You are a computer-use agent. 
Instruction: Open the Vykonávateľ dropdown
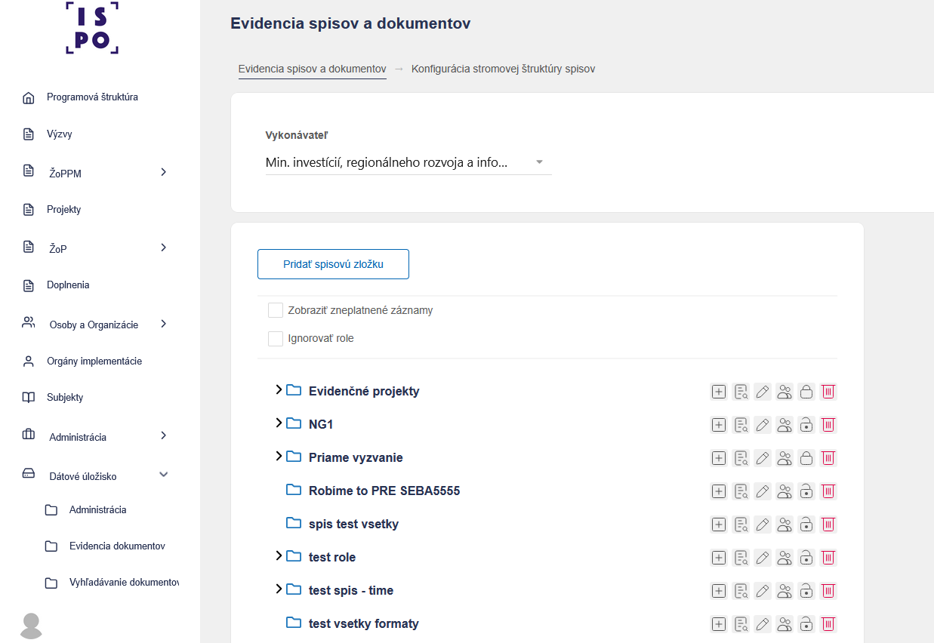pos(408,162)
